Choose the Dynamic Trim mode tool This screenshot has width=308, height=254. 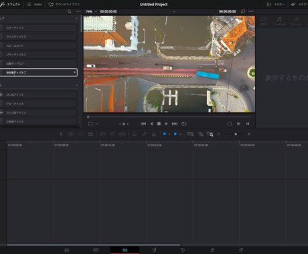[81, 134]
